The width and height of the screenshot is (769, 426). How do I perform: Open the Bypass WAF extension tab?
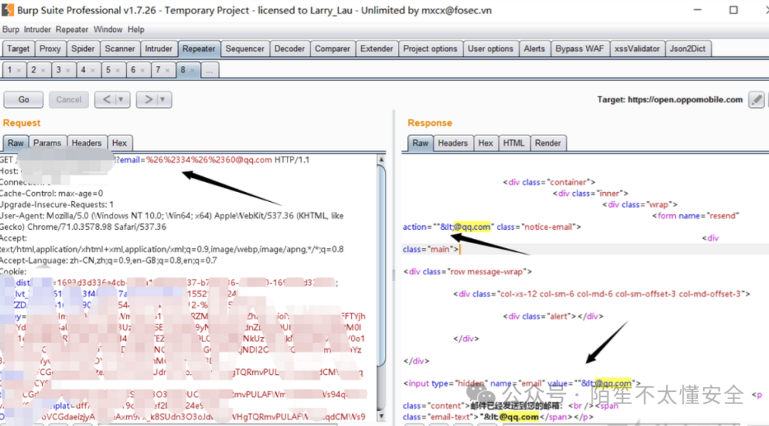click(x=579, y=48)
